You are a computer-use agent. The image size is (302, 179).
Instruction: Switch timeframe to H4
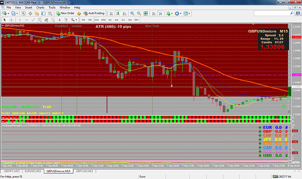pyautogui.click(x=116, y=20)
